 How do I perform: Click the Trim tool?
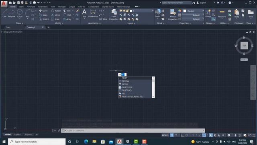pyautogui.click(x=67, y=11)
